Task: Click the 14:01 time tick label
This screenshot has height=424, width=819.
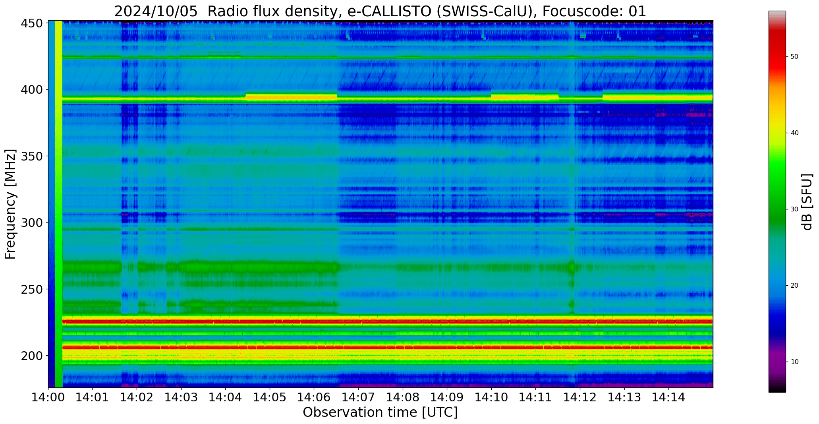Action: (93, 397)
